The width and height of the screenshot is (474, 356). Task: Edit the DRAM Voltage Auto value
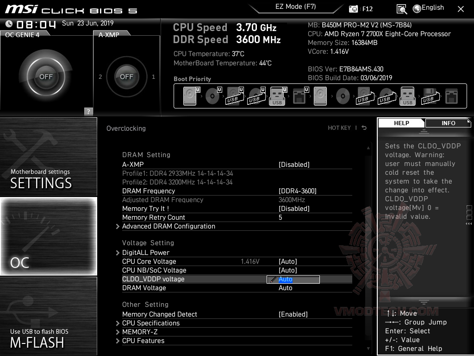coord(285,288)
